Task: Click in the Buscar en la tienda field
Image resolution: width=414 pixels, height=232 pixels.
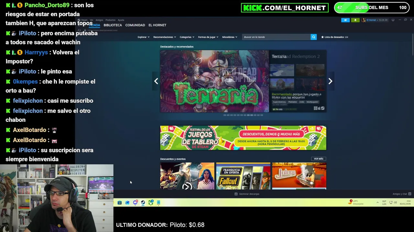Action: click(x=276, y=37)
